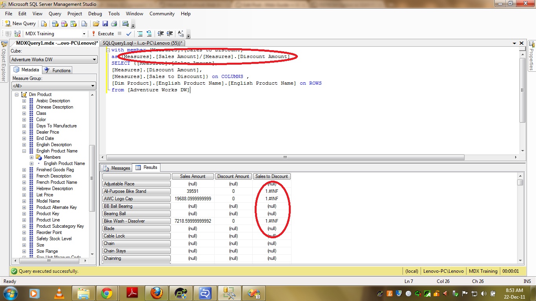Save the query with the floppy disk icon
Viewport: 536px width, 301px height.
click(105, 24)
